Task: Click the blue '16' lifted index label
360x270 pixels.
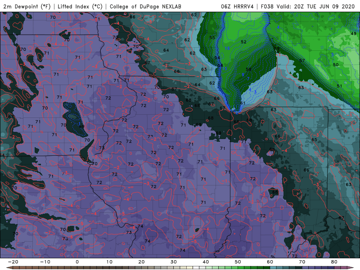Action: pos(227,48)
